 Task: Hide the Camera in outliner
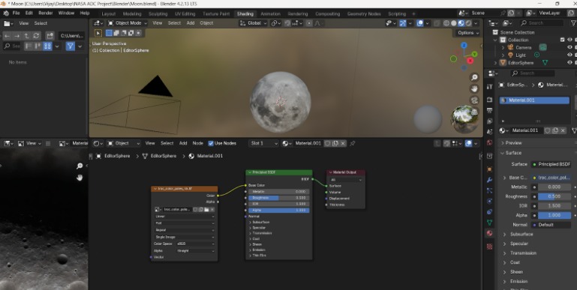click(569, 47)
